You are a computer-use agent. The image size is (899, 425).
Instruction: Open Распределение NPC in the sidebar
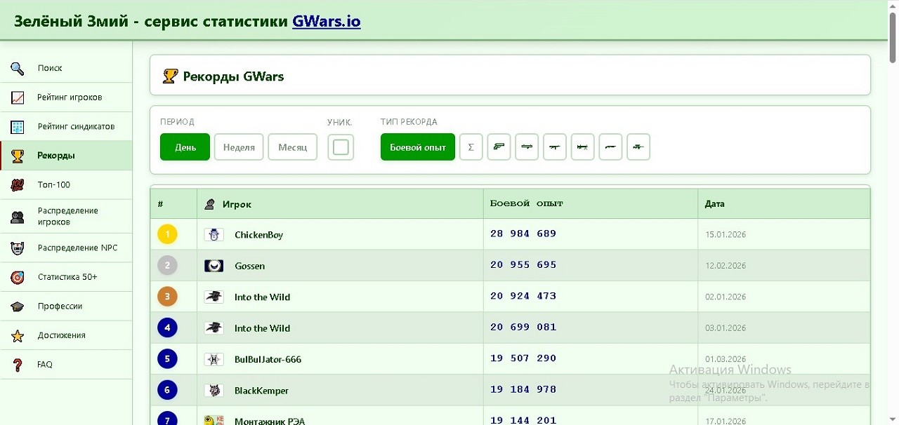66,248
